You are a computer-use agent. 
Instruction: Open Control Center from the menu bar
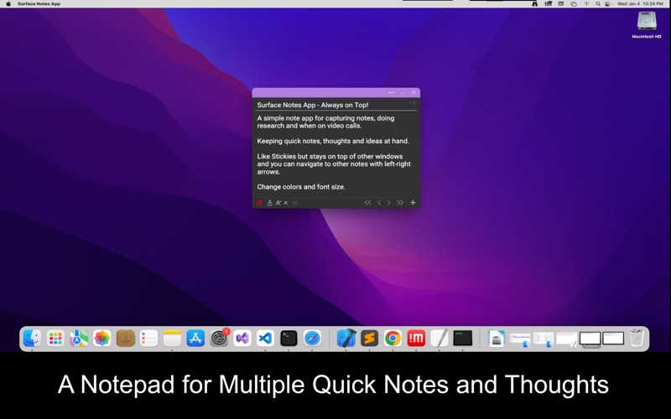click(x=608, y=3)
